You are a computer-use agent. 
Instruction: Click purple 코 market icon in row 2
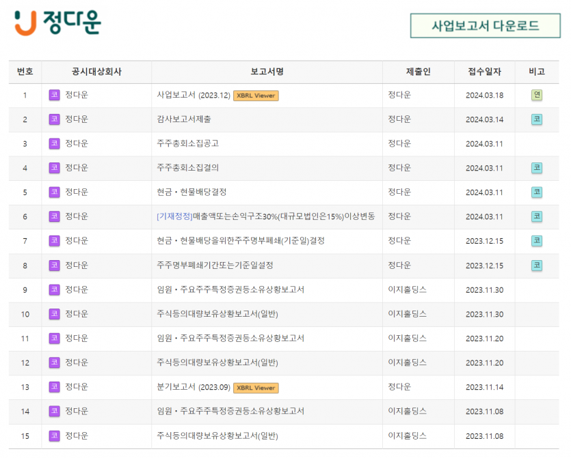coord(54,119)
